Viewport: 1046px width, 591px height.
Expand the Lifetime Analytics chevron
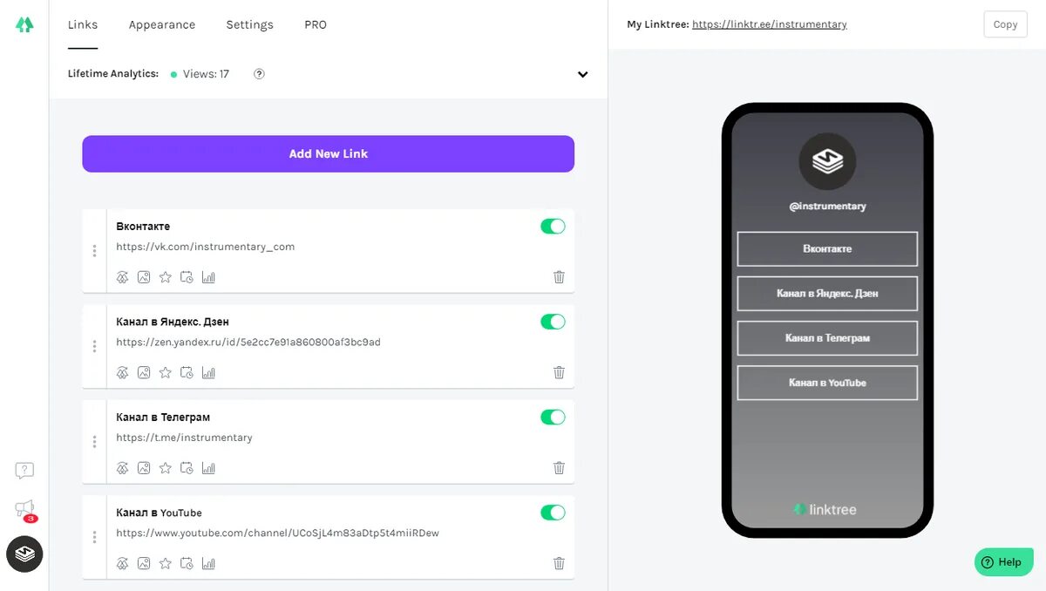[x=583, y=74]
